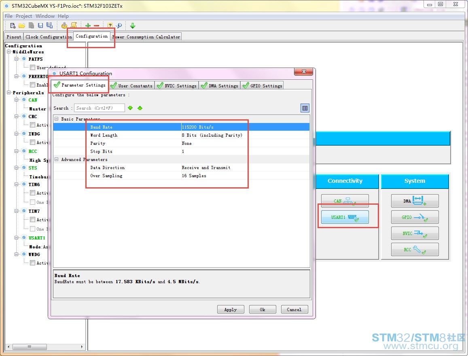
Task: Click the RCC cube icon in tree
Action: (24, 151)
